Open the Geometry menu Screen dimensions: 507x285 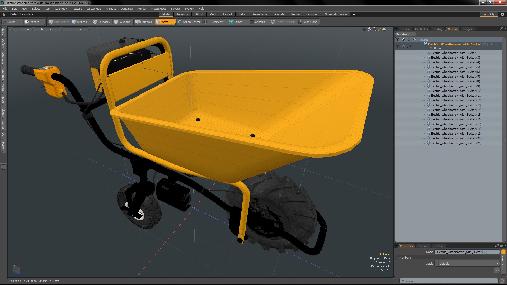[61, 9]
